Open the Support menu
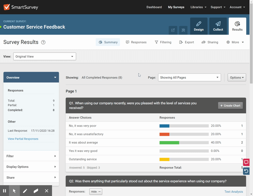The height and width of the screenshot is (196, 253). tap(218, 7)
